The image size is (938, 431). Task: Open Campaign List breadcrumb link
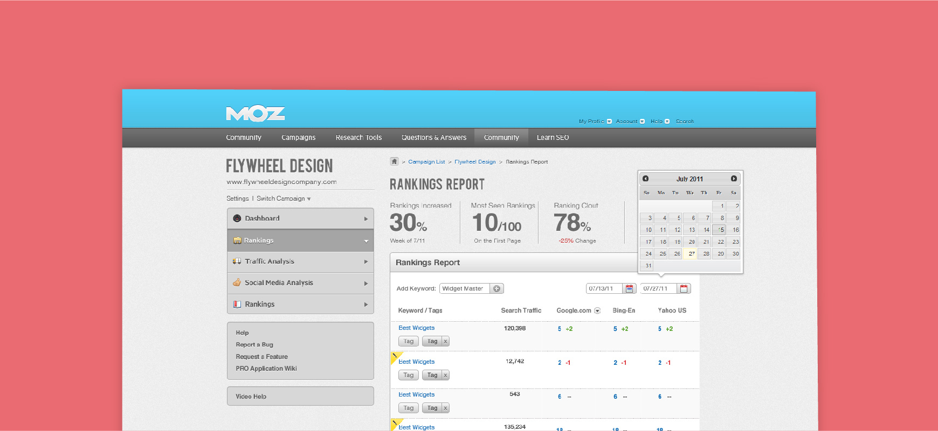pos(426,162)
